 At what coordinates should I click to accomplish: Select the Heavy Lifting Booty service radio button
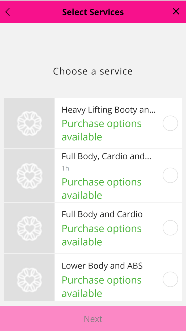pyautogui.click(x=170, y=123)
